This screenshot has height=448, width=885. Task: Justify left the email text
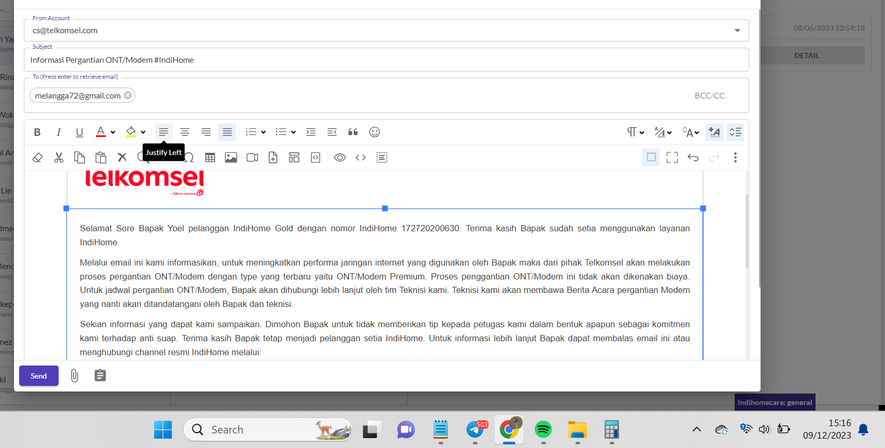pyautogui.click(x=163, y=132)
